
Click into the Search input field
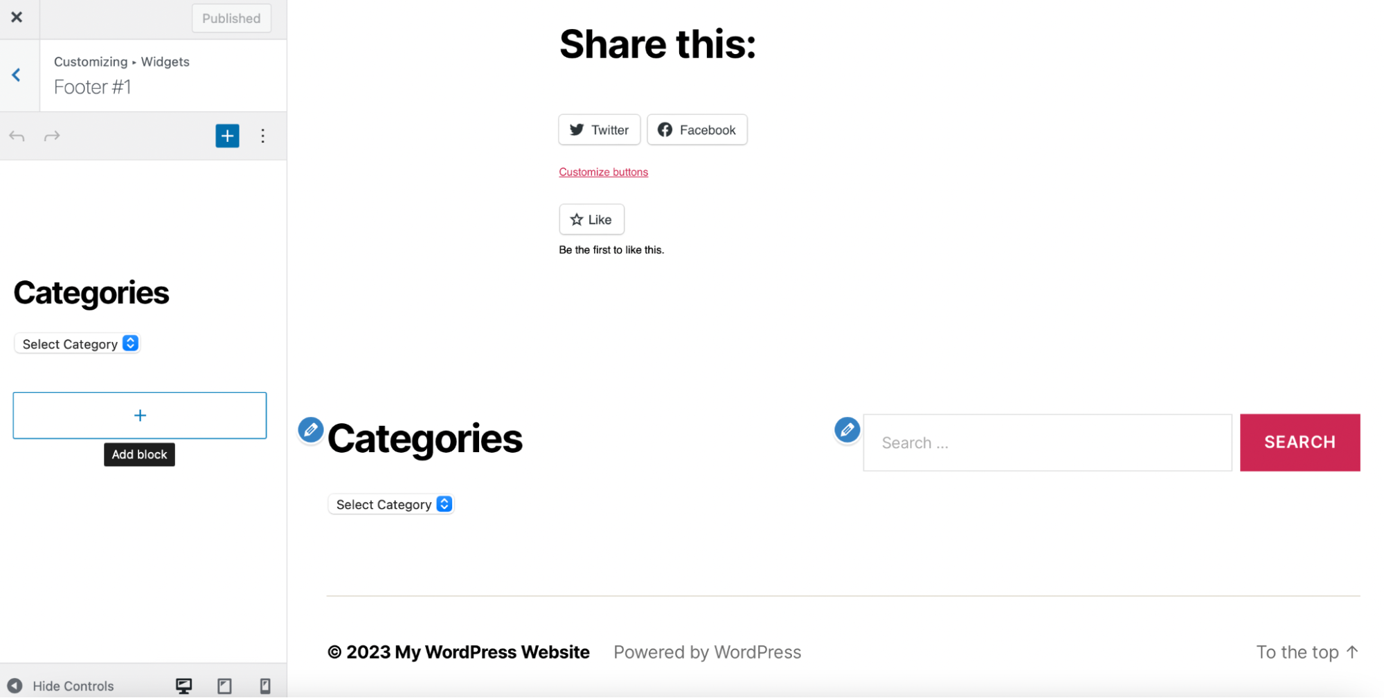coord(1047,443)
